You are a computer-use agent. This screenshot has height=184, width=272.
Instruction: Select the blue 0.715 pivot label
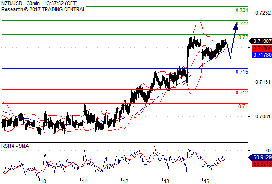click(x=242, y=72)
